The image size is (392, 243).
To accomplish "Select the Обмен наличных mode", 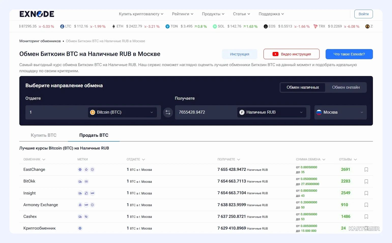I will (303, 87).
